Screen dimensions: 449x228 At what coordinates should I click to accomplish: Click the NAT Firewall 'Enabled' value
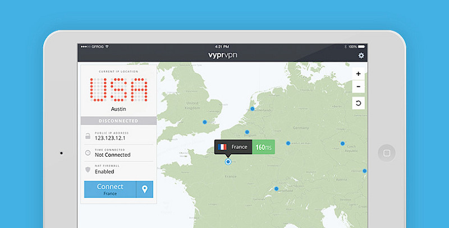pyautogui.click(x=104, y=172)
